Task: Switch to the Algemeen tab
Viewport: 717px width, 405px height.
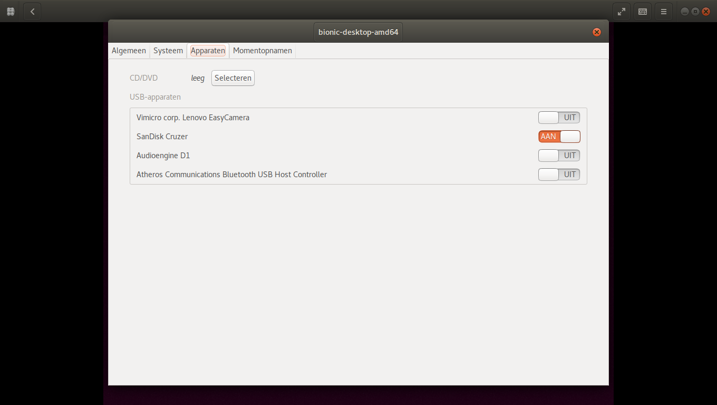Action: 129,51
